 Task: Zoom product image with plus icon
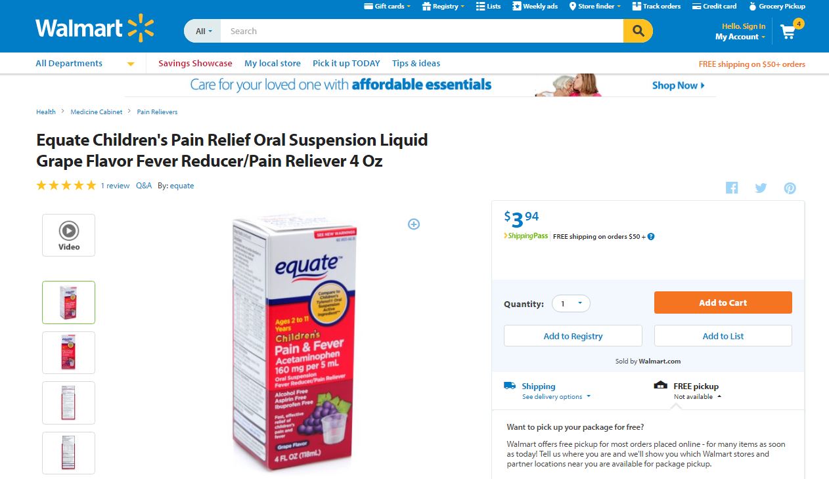(414, 224)
